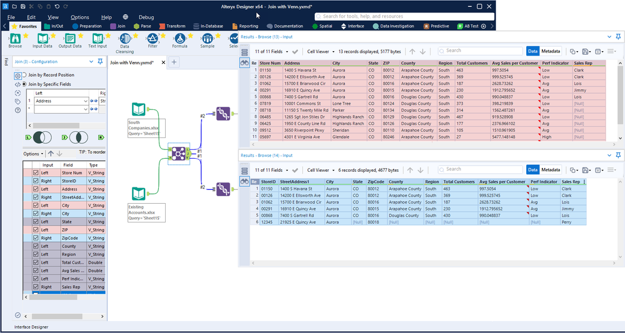Open the Debug menu
625x333 pixels.
(x=146, y=17)
